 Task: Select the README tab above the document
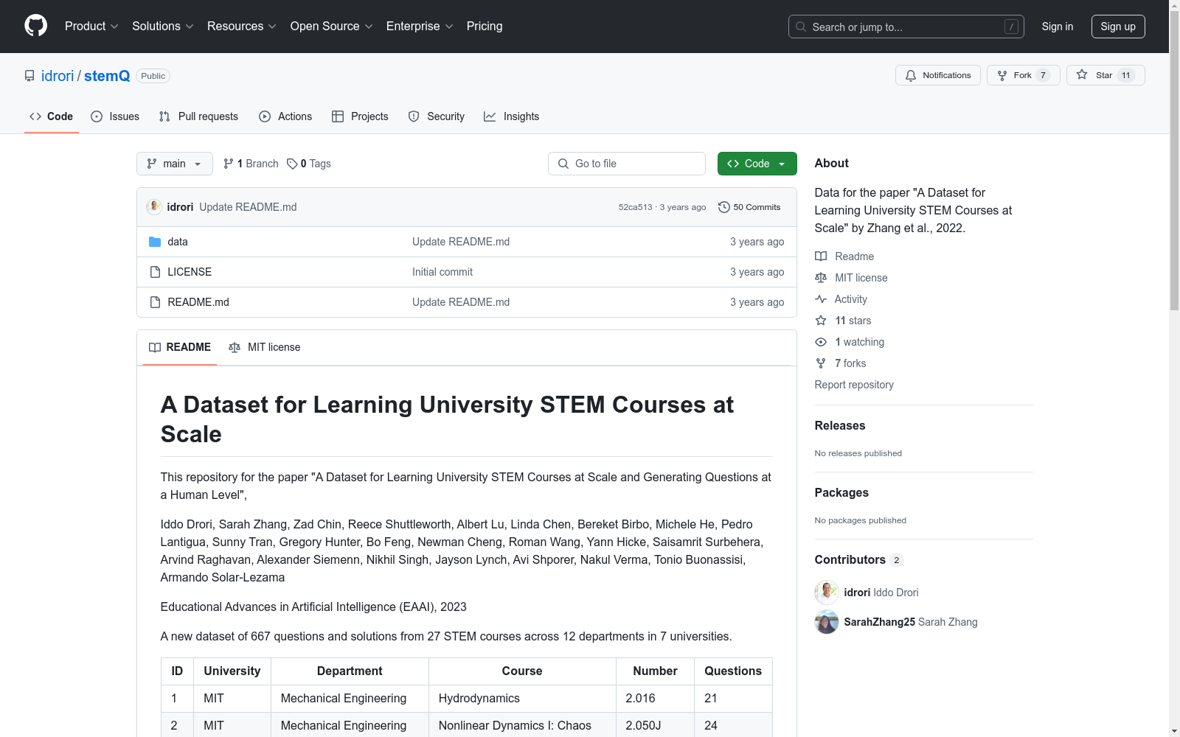click(180, 347)
